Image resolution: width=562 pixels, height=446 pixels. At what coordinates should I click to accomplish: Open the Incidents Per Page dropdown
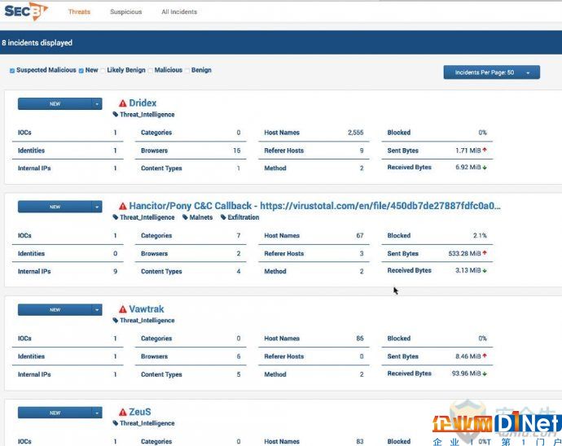tap(491, 72)
